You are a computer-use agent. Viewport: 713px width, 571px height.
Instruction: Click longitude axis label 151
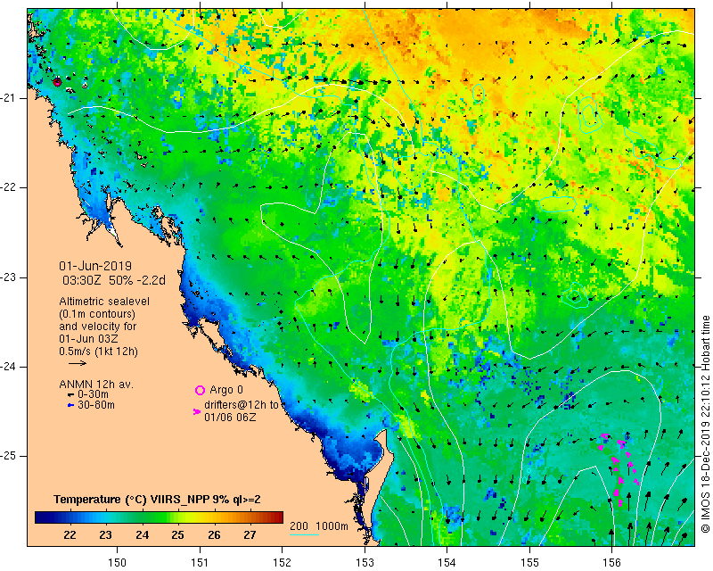click(x=200, y=563)
